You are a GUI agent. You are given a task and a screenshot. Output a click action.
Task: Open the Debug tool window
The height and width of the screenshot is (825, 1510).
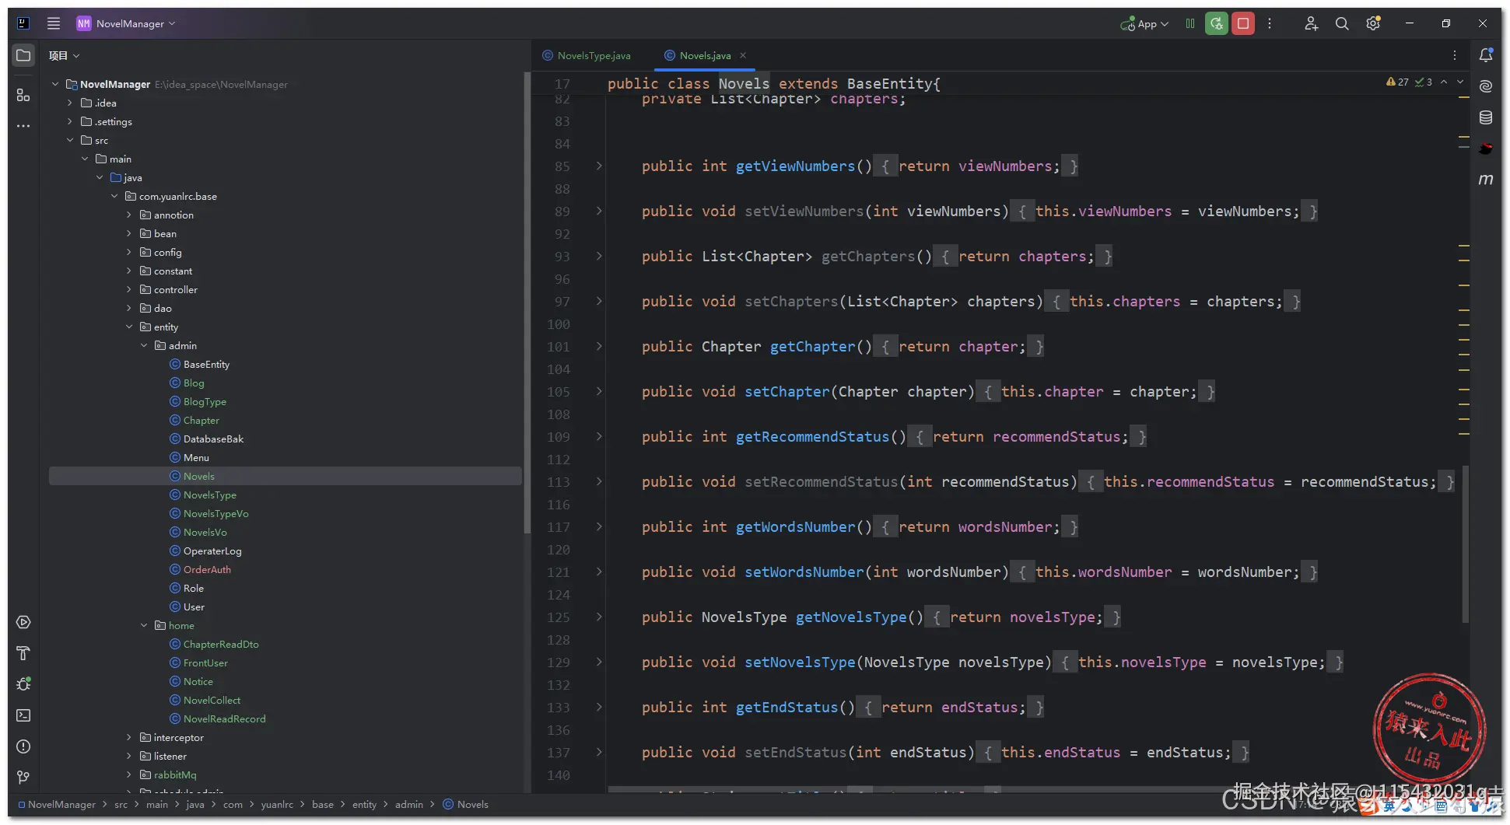[23, 684]
